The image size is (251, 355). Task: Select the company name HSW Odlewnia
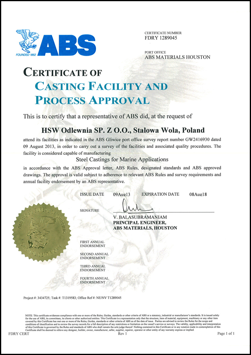123,130
